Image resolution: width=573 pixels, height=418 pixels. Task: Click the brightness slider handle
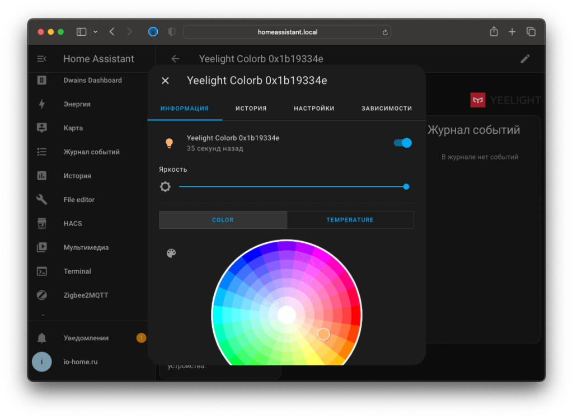406,187
